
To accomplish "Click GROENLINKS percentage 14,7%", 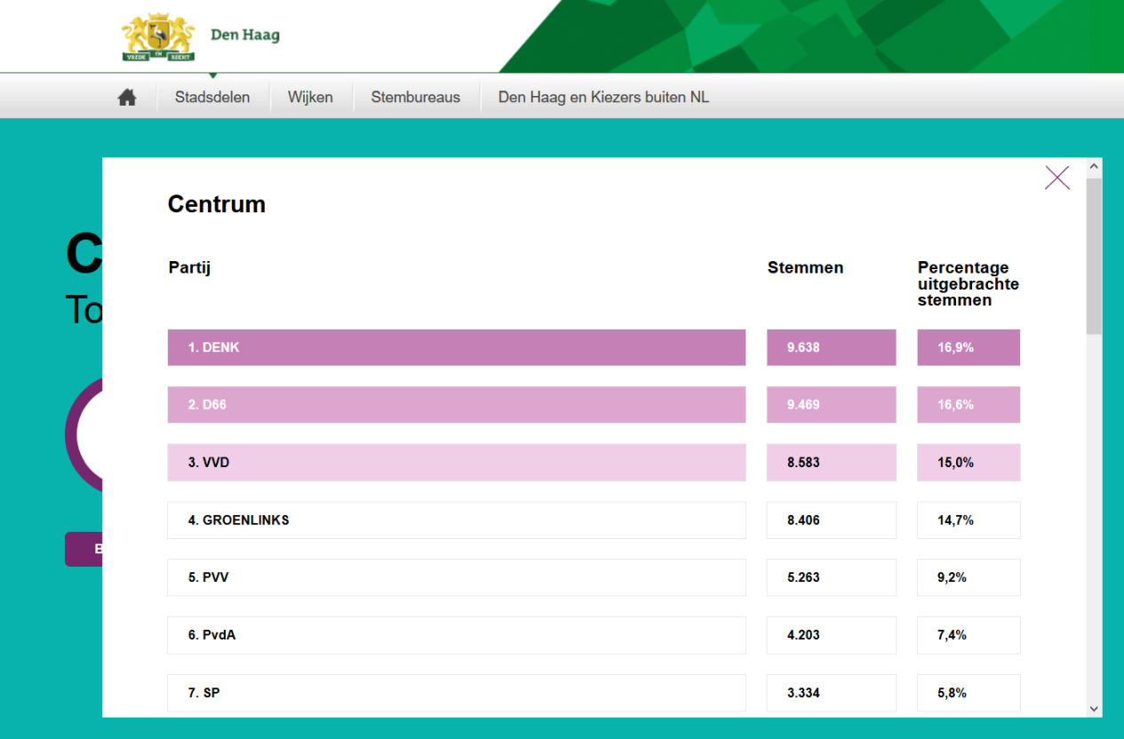I will click(969, 520).
